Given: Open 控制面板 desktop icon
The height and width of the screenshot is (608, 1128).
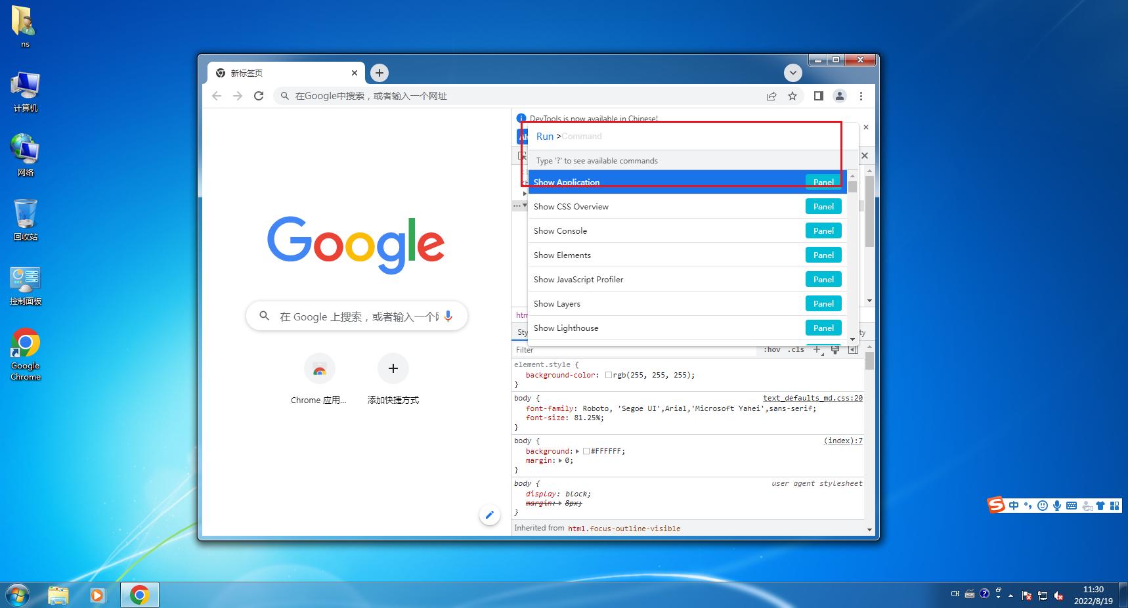Looking at the screenshot, I should pos(25,286).
